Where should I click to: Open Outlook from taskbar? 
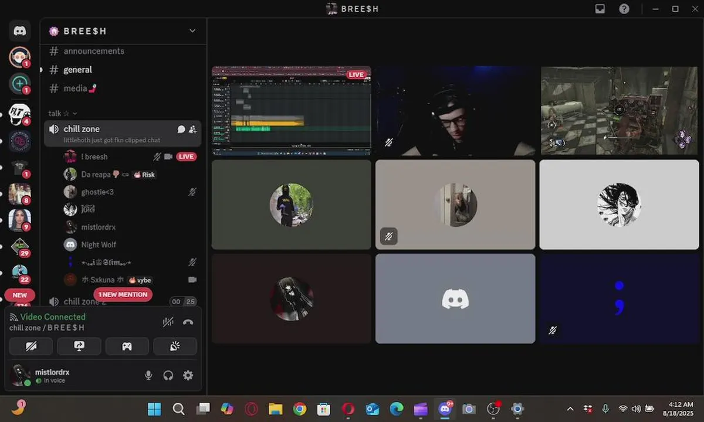[372, 409]
